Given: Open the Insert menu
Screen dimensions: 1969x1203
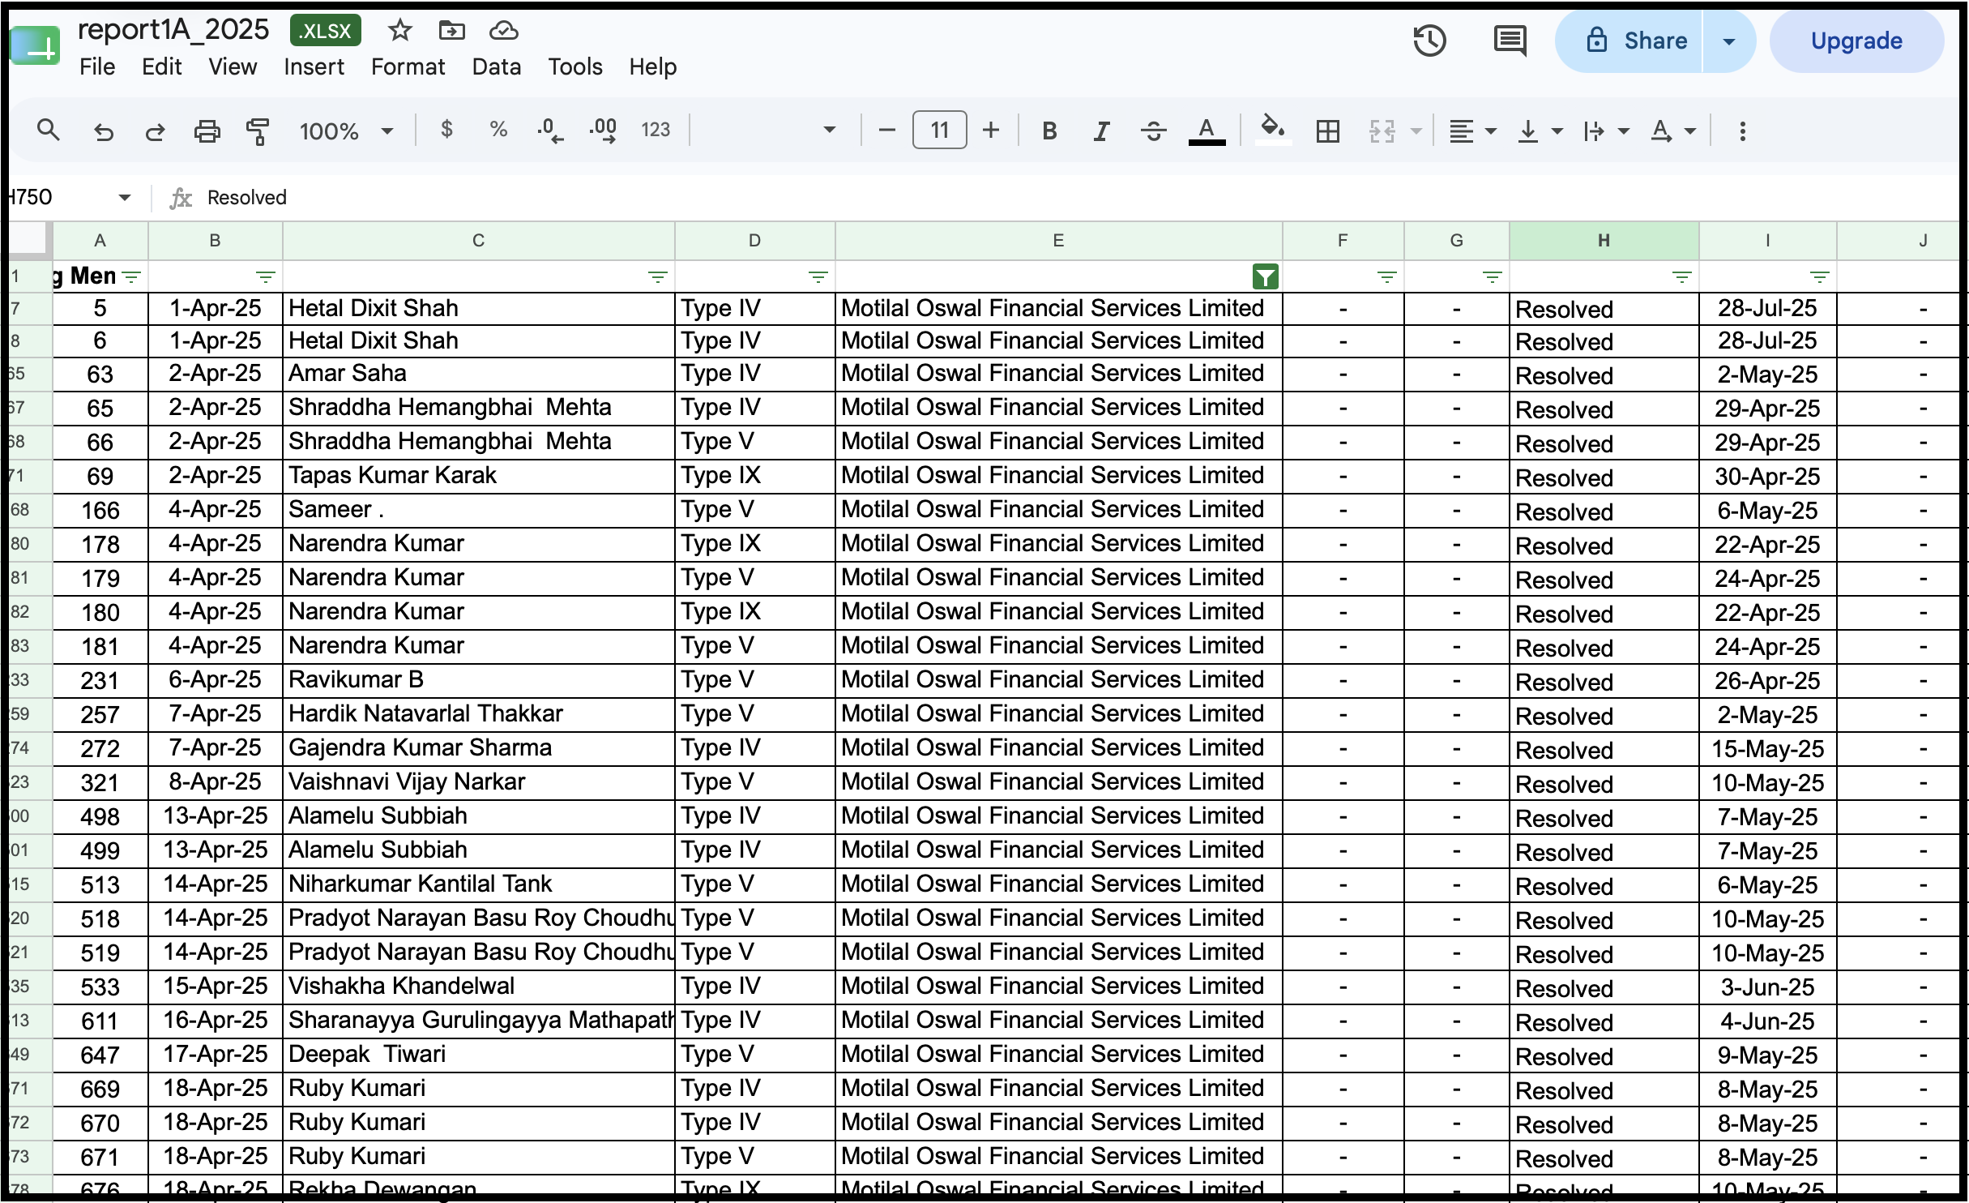Looking at the screenshot, I should pyautogui.click(x=314, y=66).
